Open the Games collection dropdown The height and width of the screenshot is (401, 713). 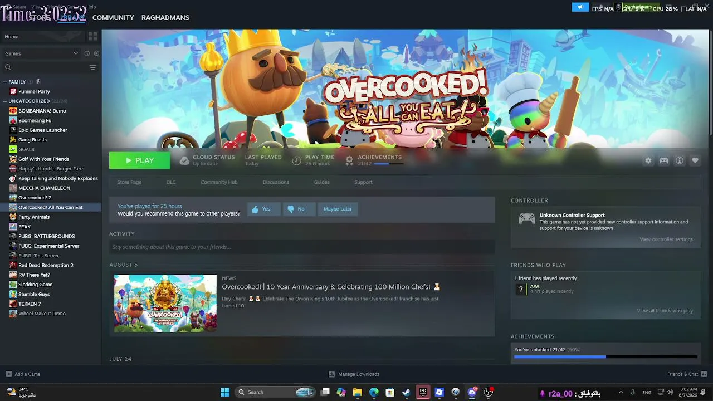point(42,53)
